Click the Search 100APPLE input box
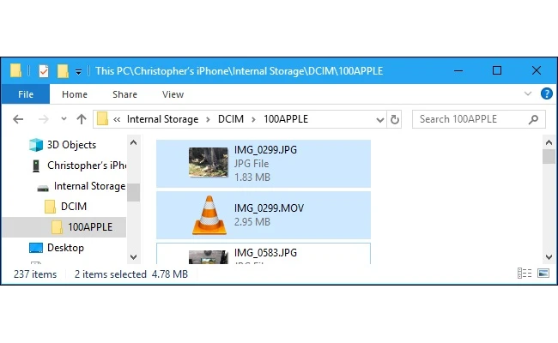 (472, 119)
